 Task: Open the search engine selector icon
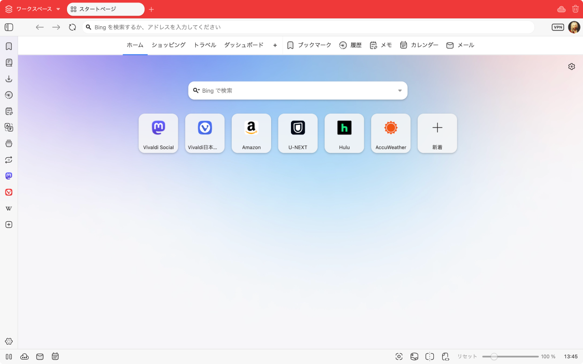[196, 91]
